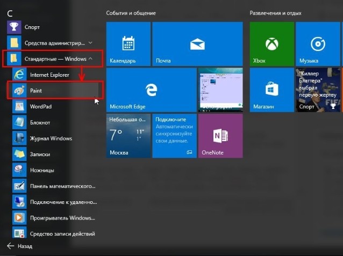This screenshot has width=343, height=256.
Task: Click the События и общение group title
Action: [131, 13]
